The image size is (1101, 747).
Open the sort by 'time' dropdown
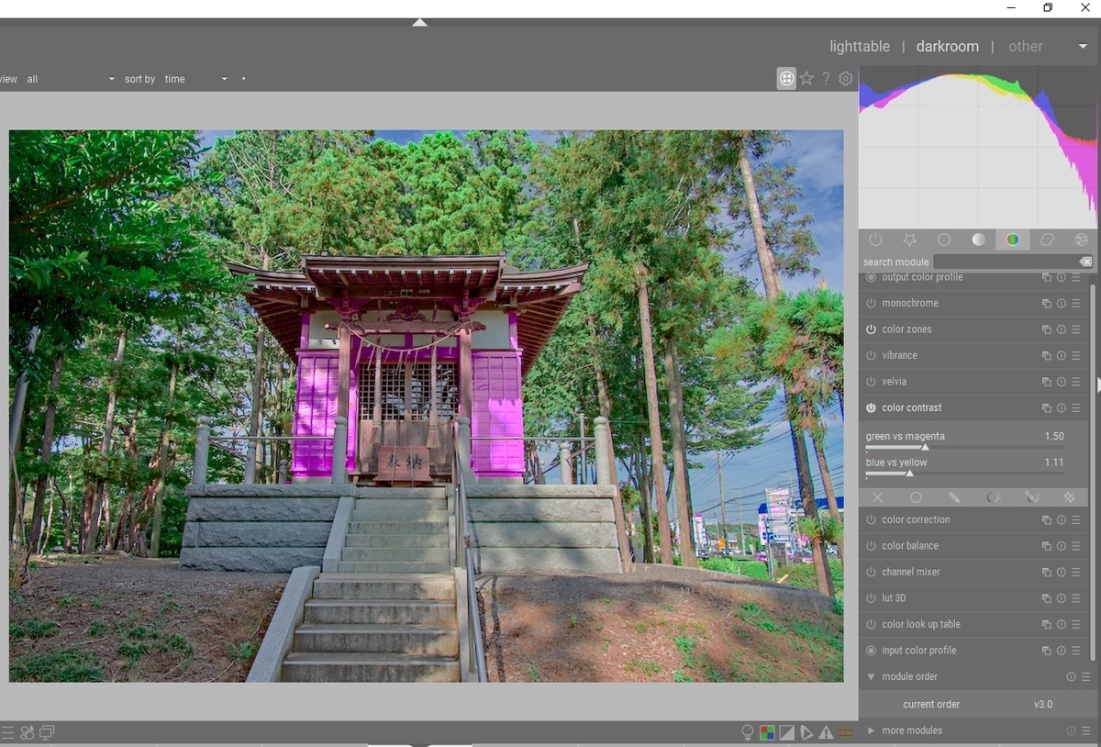click(x=195, y=79)
